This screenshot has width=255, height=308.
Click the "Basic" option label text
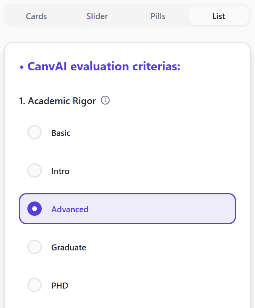coord(61,133)
